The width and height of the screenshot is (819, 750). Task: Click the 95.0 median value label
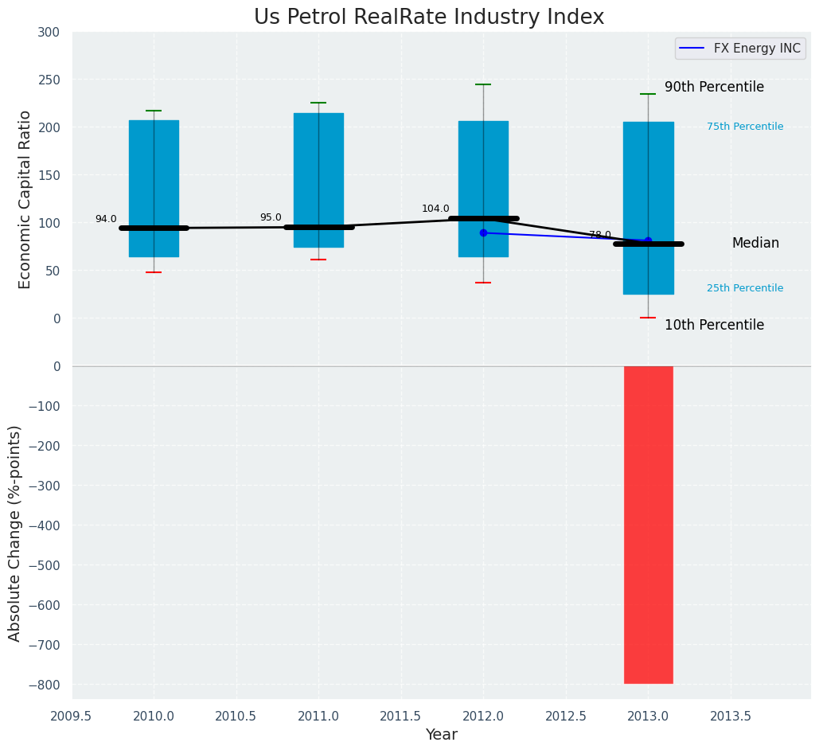271,218
